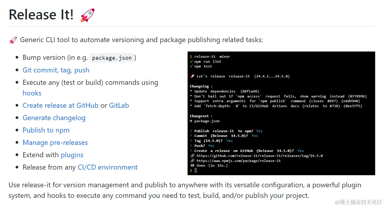Click the 'Tag (14.5.0)?' prompt line
384x207 pixels.
(x=211, y=141)
